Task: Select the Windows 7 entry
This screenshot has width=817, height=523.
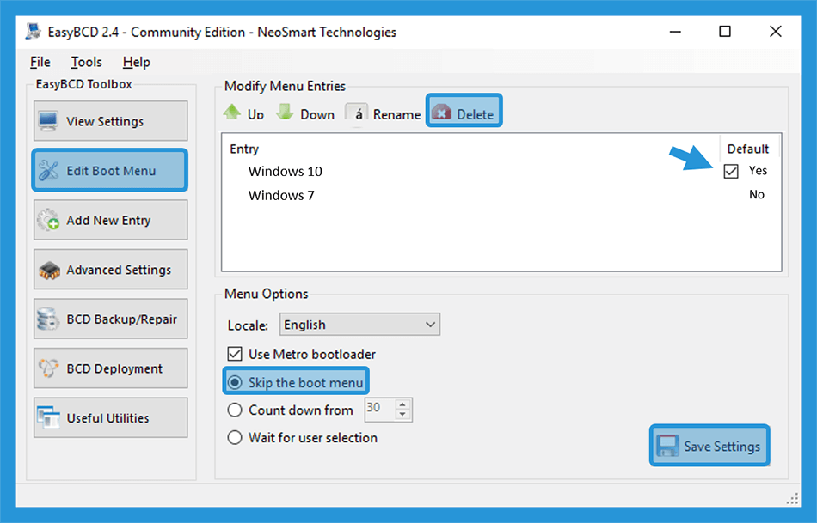Action: click(x=281, y=195)
